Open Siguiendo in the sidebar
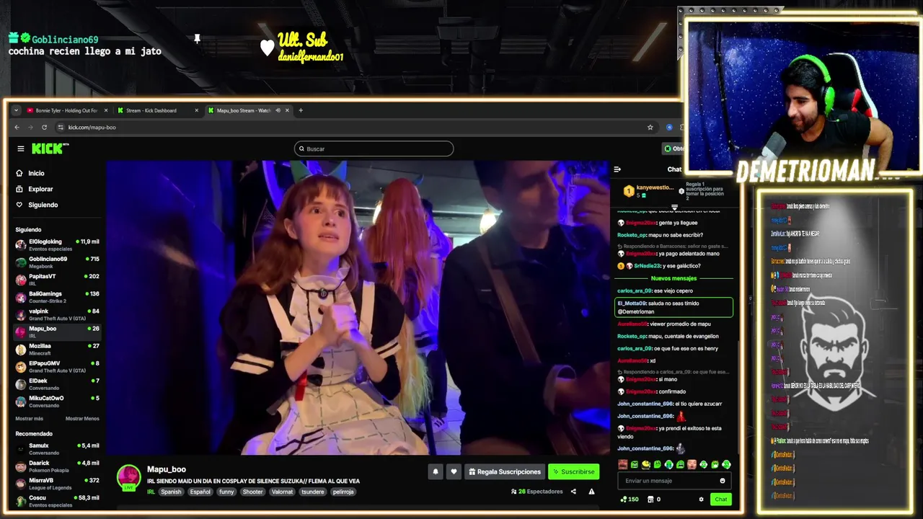923x519 pixels. pyautogui.click(x=43, y=205)
